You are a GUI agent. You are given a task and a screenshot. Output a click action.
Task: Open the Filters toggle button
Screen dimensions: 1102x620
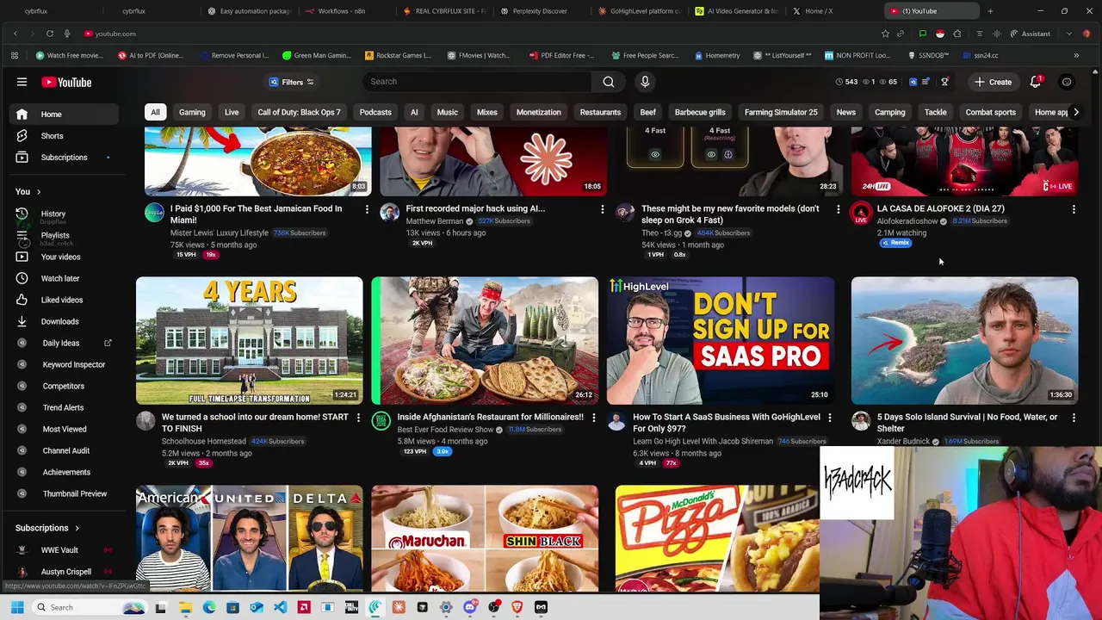[x=292, y=82]
